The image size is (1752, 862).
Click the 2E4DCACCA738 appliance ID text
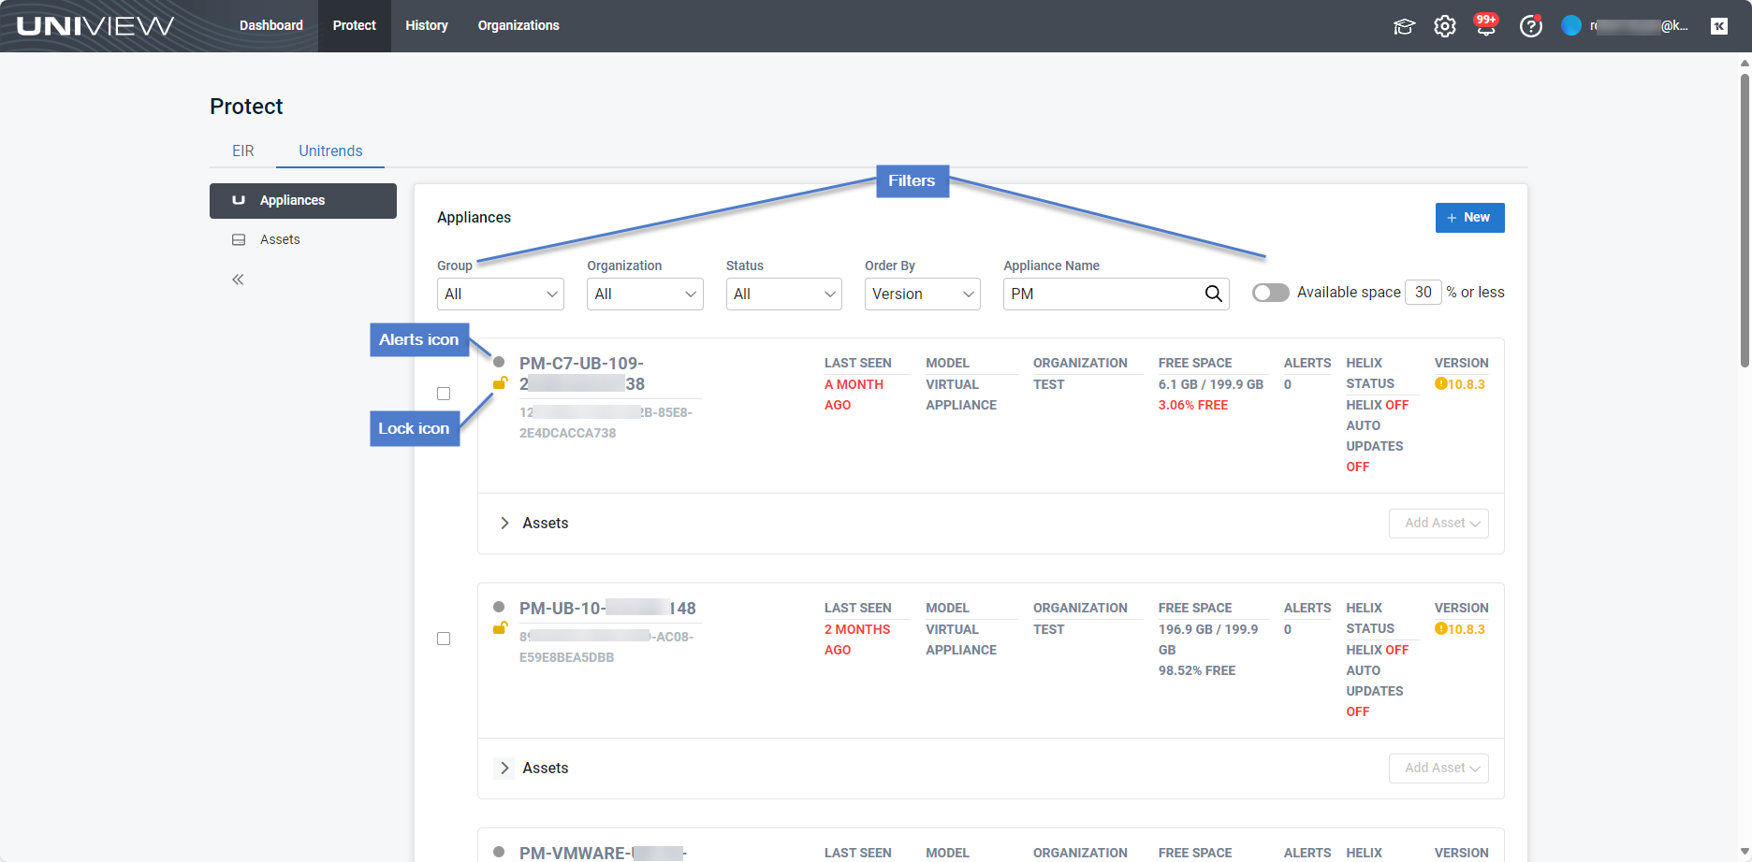tap(568, 433)
